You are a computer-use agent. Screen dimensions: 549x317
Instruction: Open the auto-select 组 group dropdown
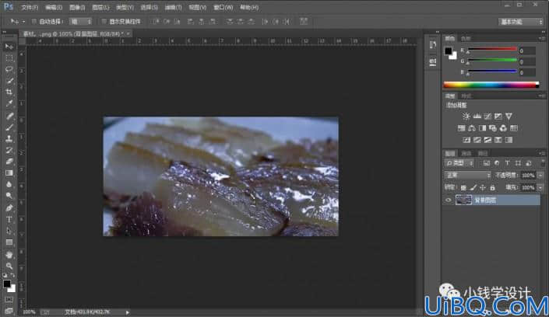coord(80,22)
